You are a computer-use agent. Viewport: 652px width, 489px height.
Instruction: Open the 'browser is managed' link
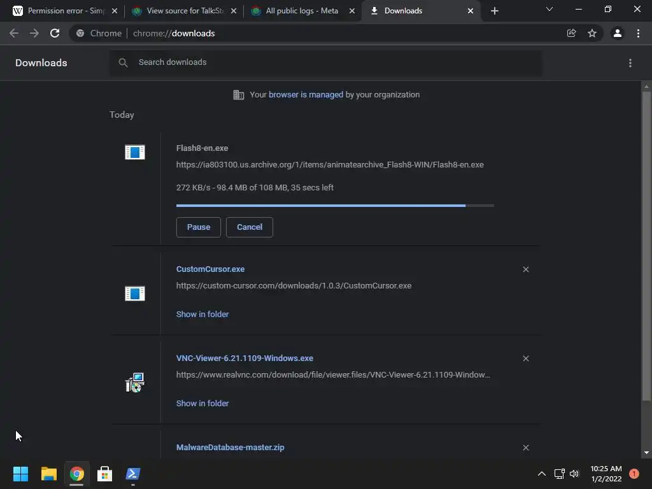click(306, 95)
